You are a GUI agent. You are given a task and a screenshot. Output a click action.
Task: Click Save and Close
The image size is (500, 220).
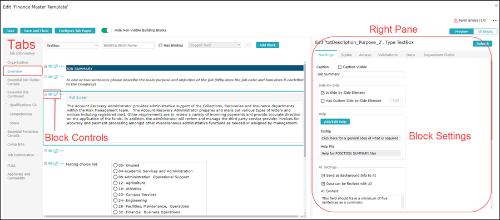[x=36, y=31]
